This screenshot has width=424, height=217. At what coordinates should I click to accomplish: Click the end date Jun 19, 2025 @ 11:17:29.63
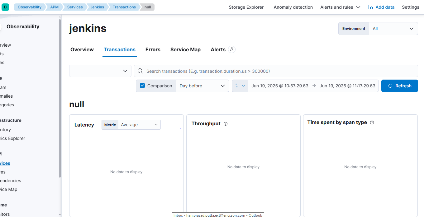[347, 86]
